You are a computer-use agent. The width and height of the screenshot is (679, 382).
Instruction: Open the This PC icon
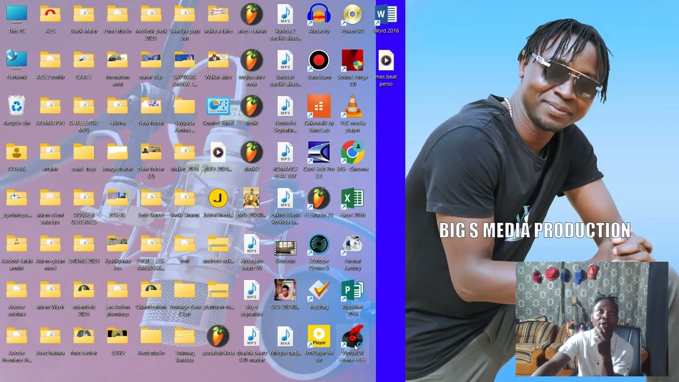coord(17,14)
